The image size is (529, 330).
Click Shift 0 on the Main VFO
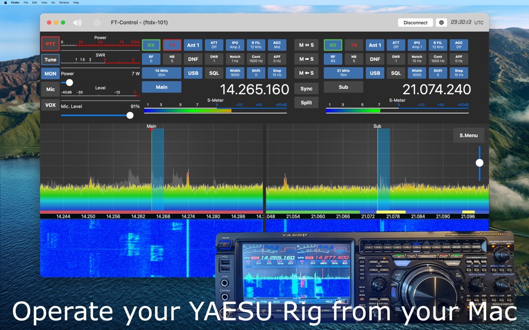click(x=256, y=73)
